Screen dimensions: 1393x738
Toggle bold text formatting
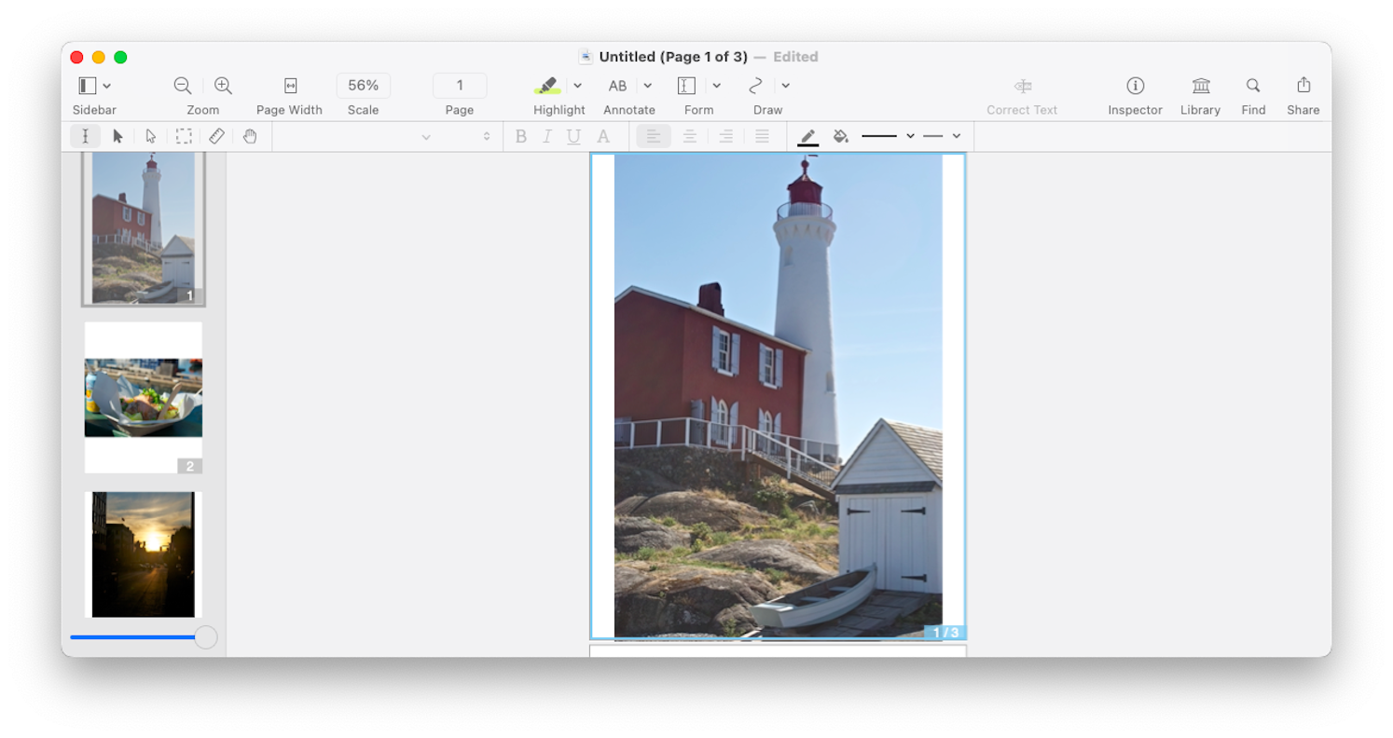pyautogui.click(x=521, y=135)
